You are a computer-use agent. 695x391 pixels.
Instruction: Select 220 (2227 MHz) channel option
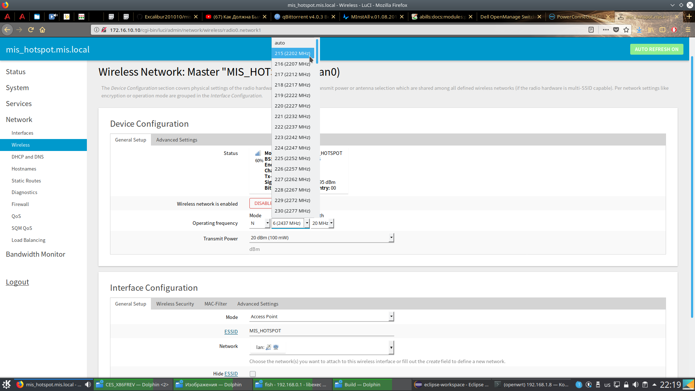[292, 106]
